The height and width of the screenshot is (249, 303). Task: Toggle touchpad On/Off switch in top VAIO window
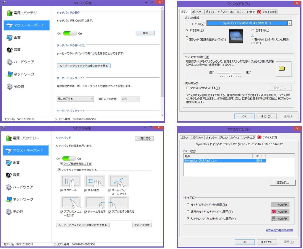click(x=70, y=33)
